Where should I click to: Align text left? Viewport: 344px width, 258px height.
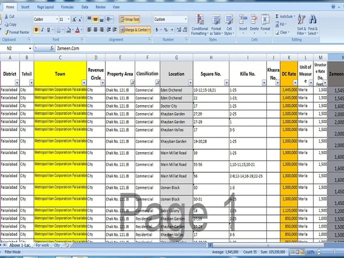(89, 30)
